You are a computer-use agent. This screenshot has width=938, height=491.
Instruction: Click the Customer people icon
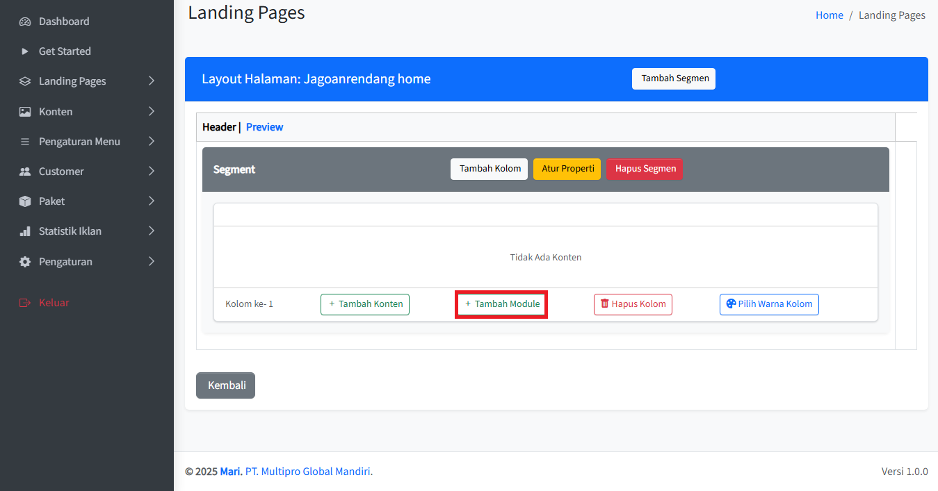(25, 172)
